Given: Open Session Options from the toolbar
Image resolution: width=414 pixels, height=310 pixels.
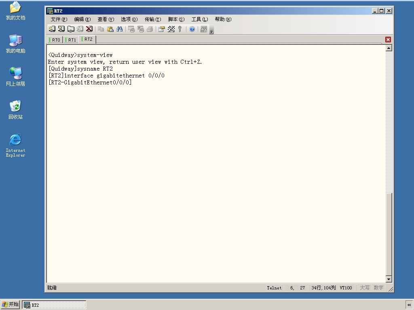Looking at the screenshot, I should (x=162, y=29).
